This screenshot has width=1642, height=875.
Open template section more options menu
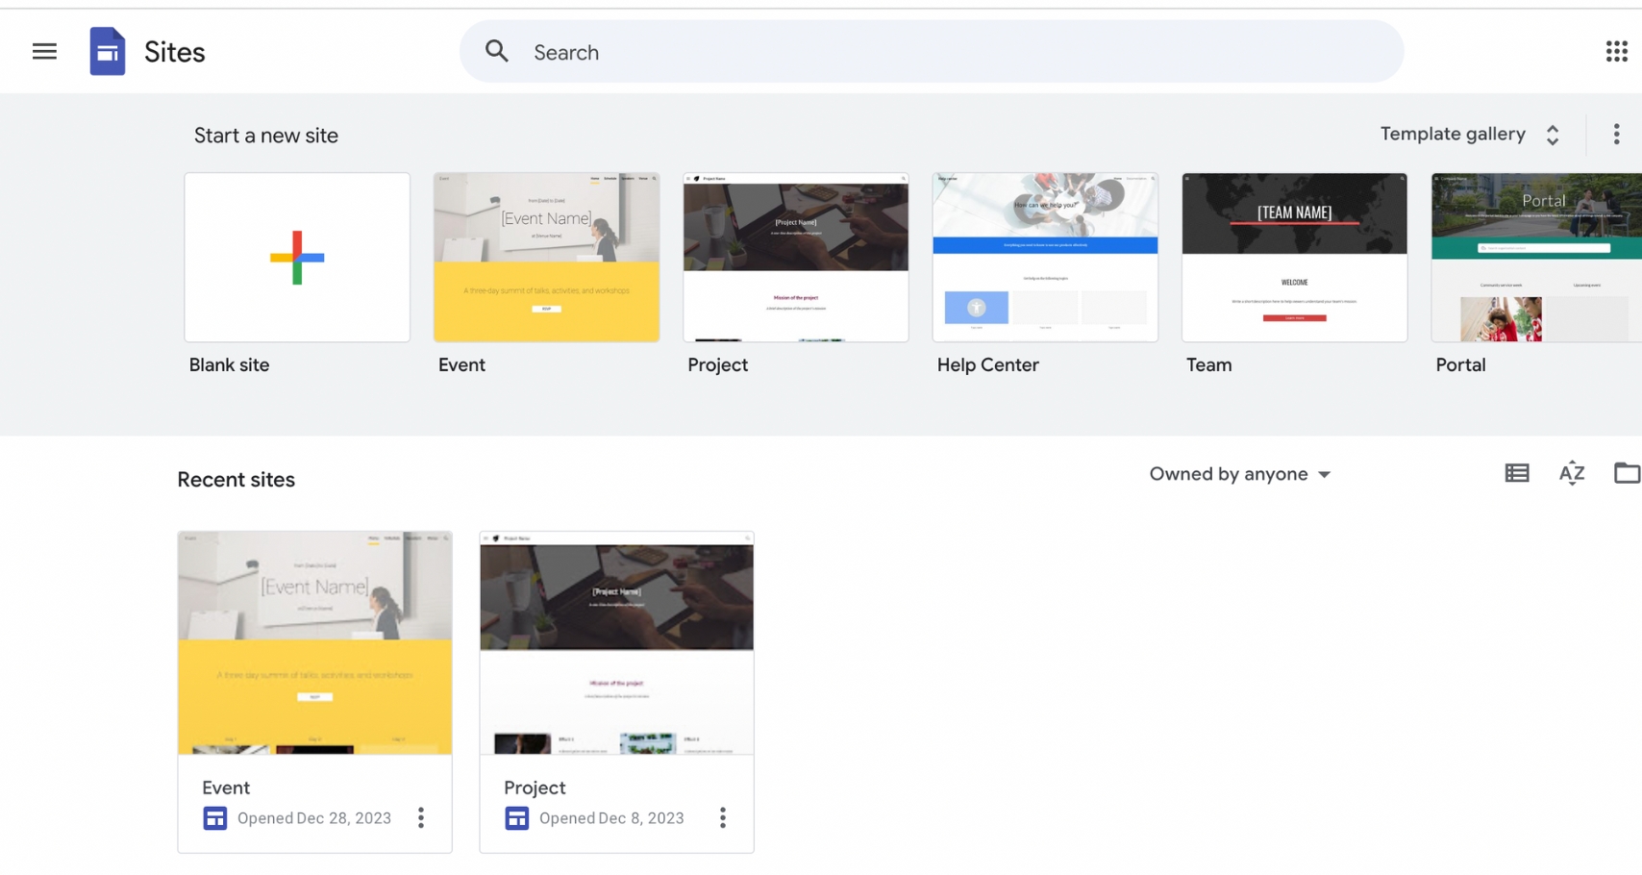(x=1616, y=135)
